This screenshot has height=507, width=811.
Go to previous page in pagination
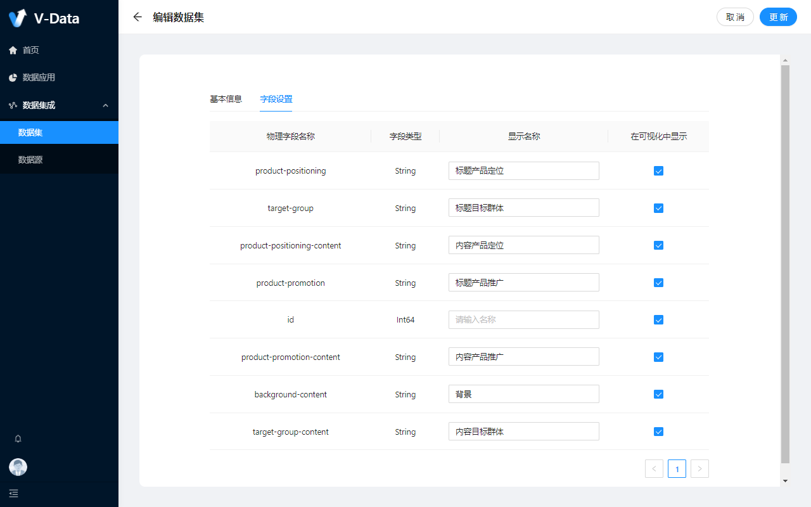[654, 469]
